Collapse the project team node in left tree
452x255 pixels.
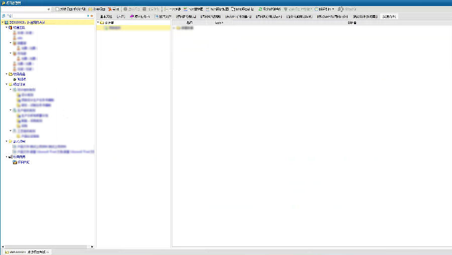click(x=7, y=28)
